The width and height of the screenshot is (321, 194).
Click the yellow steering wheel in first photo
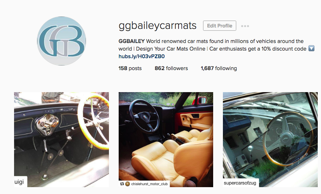94,121
